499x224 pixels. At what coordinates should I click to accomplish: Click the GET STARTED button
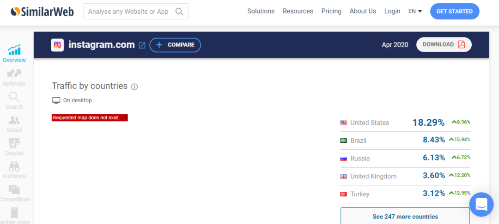coord(455,12)
